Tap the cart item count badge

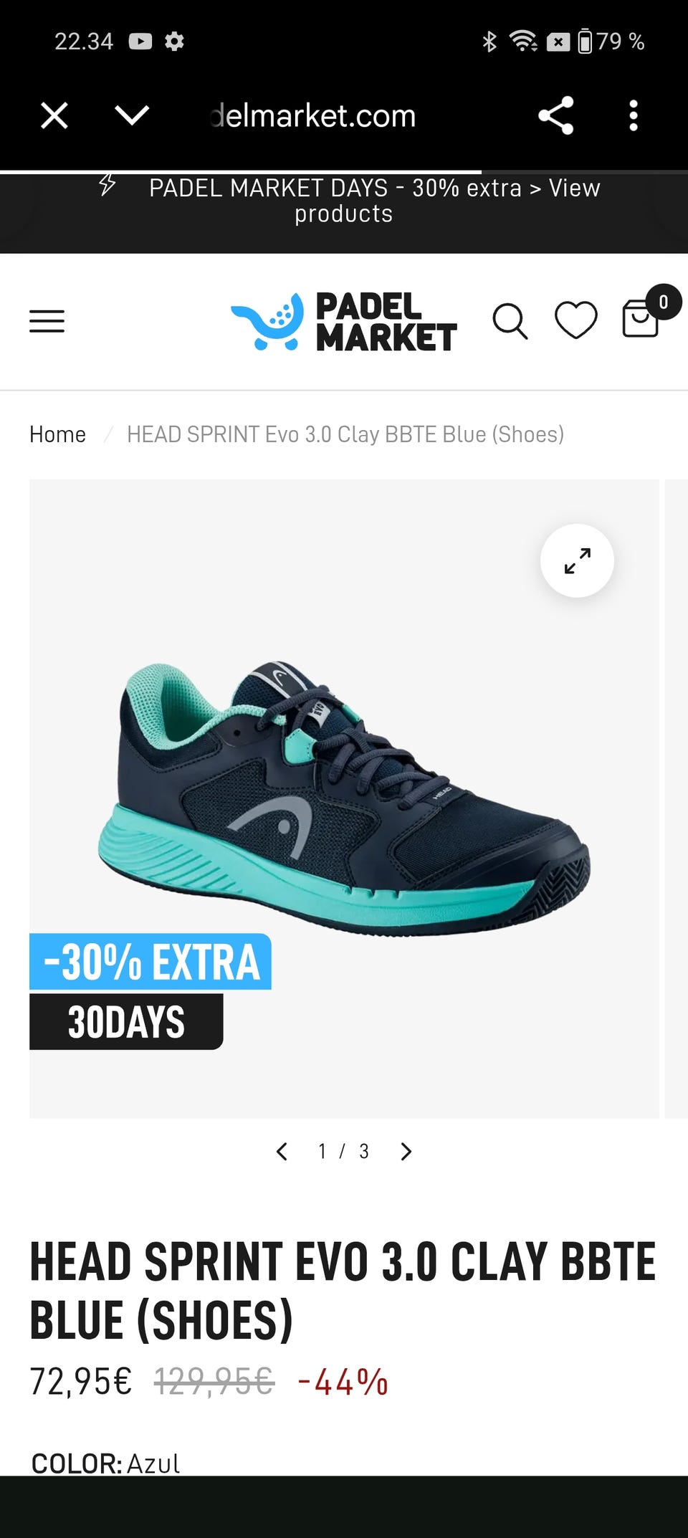(x=664, y=302)
